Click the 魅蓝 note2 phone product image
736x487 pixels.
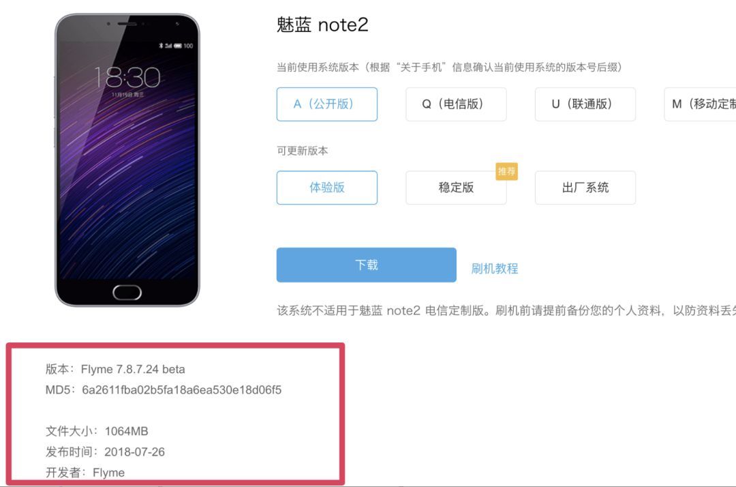(127, 160)
